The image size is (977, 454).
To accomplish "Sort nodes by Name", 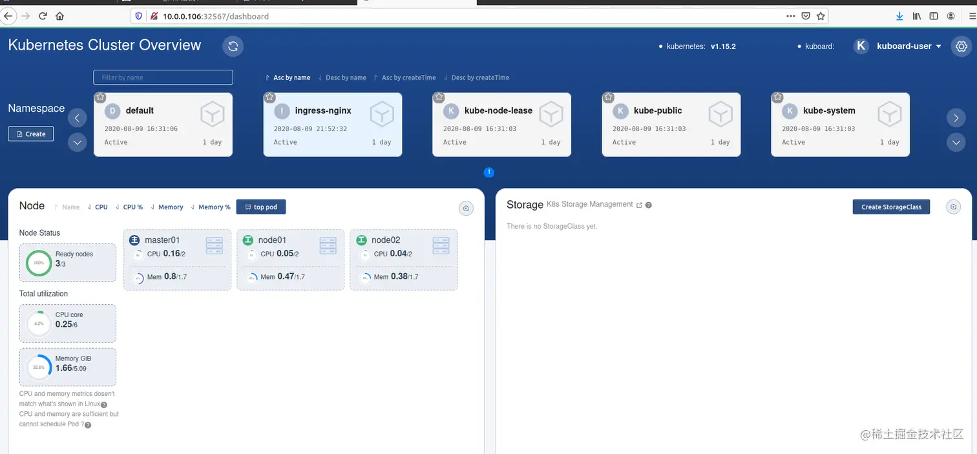I will (67, 207).
